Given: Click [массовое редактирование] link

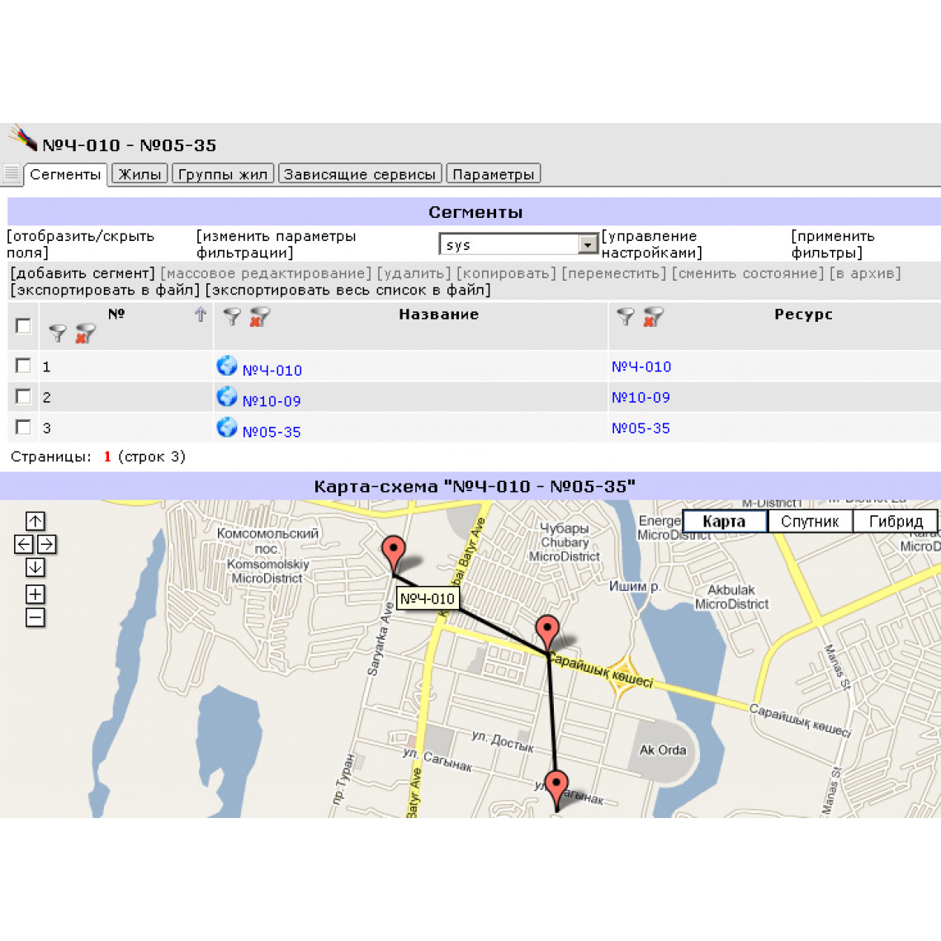Looking at the screenshot, I should tap(266, 274).
